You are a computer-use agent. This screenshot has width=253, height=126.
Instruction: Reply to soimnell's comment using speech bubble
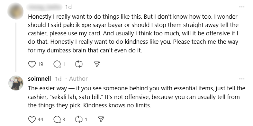[57, 120]
